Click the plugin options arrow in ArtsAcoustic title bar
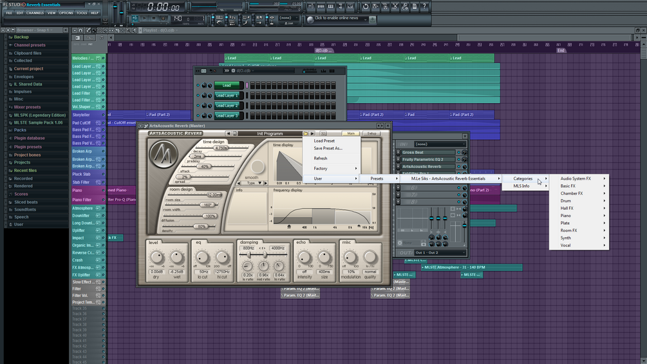647x364 pixels. 141,126
